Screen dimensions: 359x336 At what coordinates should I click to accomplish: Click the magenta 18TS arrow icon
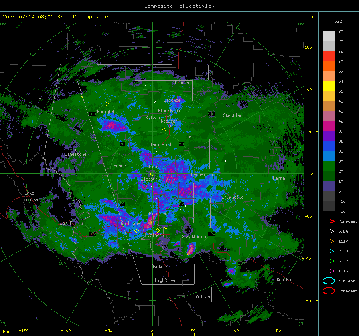tap(329, 271)
